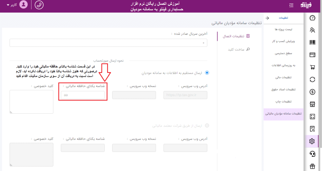
Task: Click the upper کلید خصوصی text area
Action: (31, 102)
